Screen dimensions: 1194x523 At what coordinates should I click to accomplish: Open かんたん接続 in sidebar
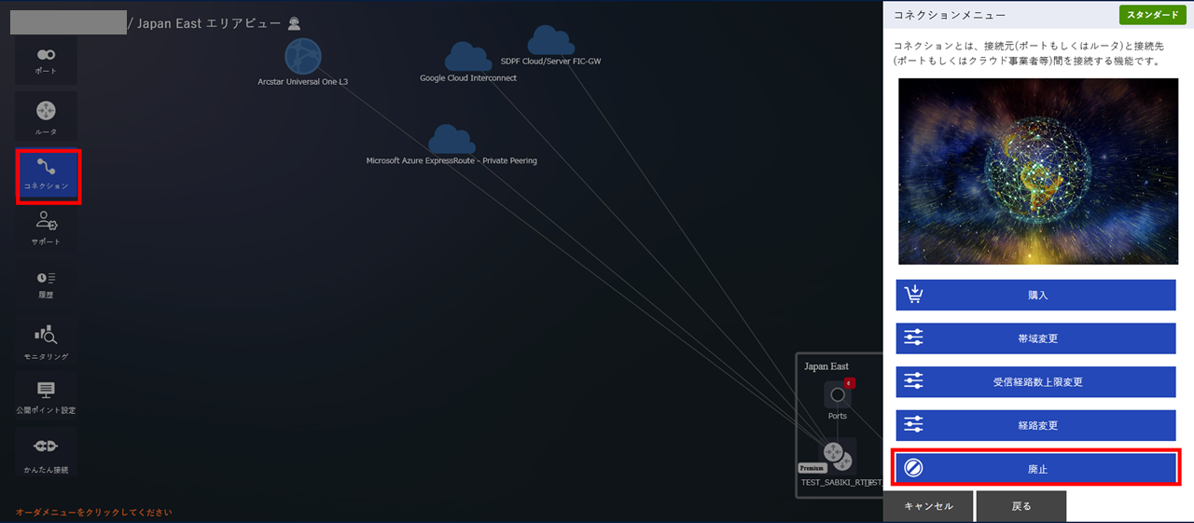[x=46, y=452]
